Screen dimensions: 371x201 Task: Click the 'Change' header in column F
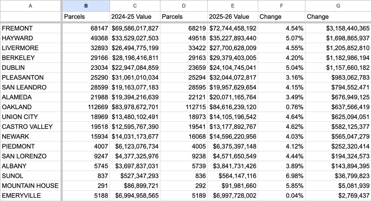click(x=282, y=17)
